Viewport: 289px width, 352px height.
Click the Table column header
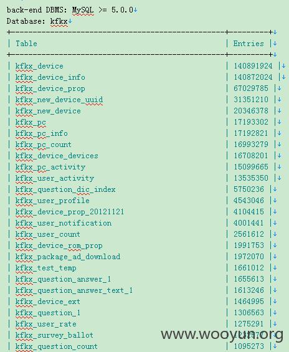(x=26, y=44)
